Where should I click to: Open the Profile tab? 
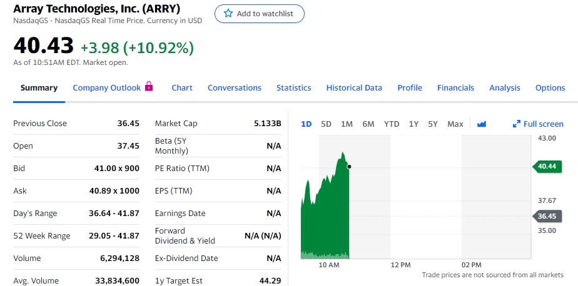410,87
